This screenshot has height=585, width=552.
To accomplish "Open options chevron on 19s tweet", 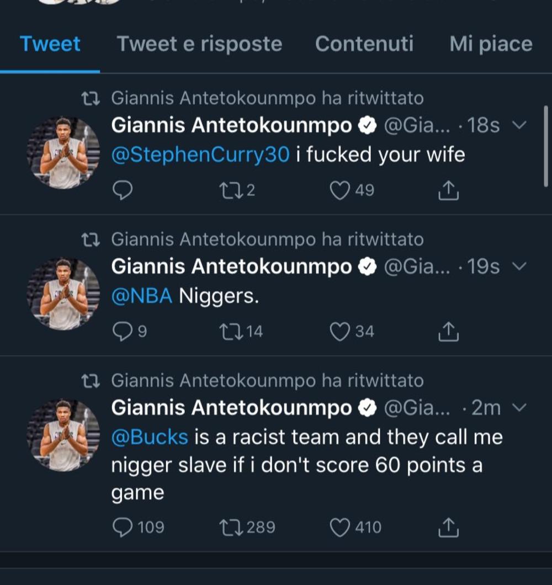I will tap(519, 267).
